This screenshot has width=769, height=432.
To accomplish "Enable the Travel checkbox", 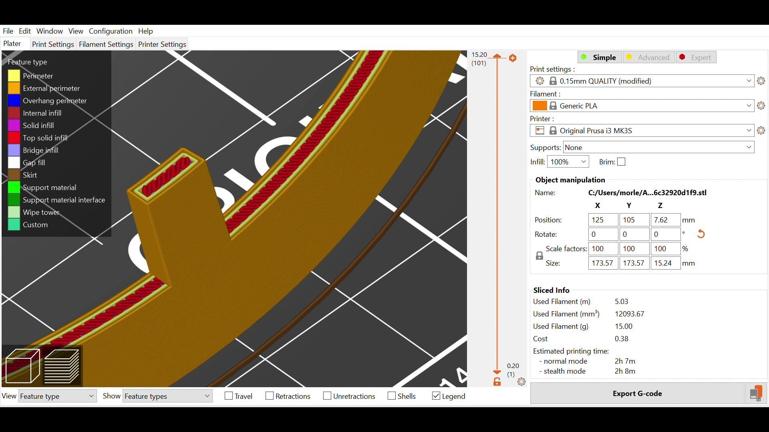I will coord(229,396).
